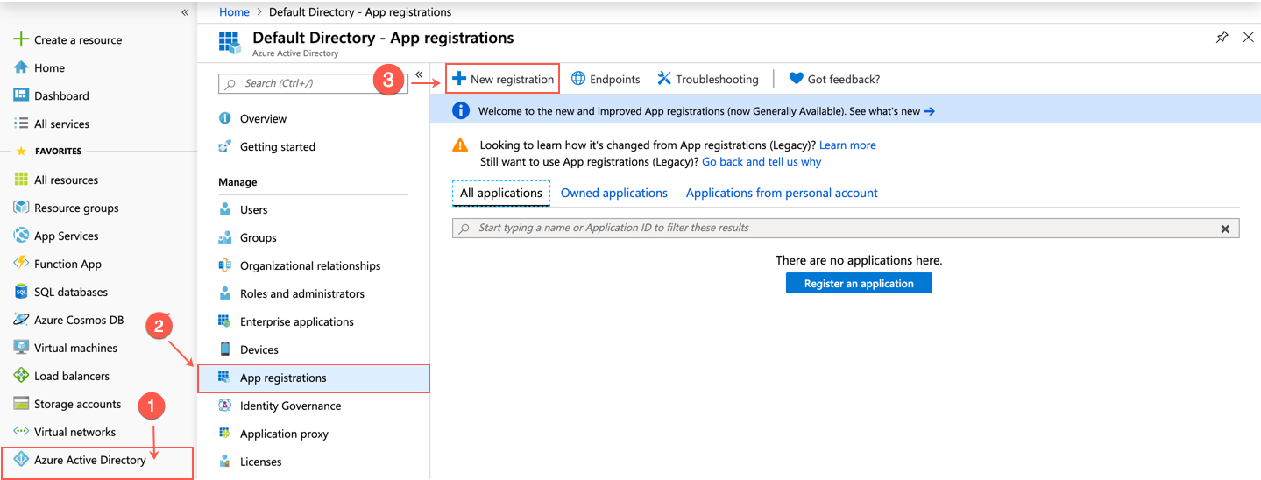Click New registration toolbar button
Image resolution: width=1261 pixels, height=480 pixels.
[x=503, y=79]
